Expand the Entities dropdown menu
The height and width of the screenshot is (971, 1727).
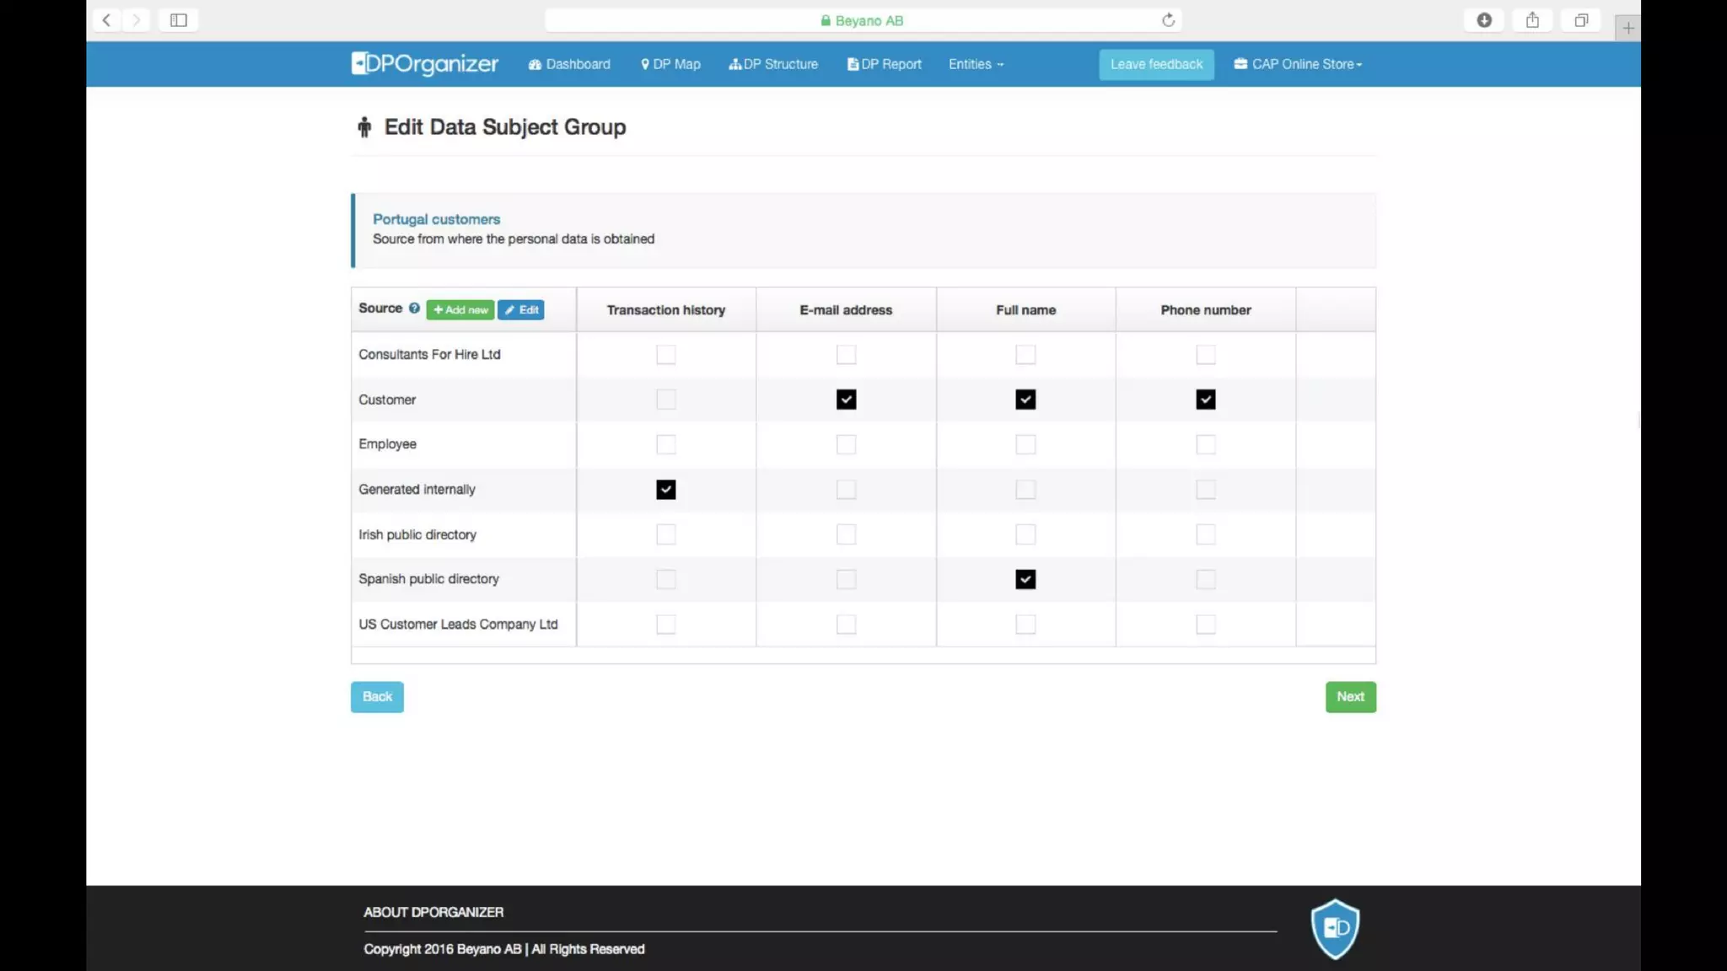coord(976,64)
